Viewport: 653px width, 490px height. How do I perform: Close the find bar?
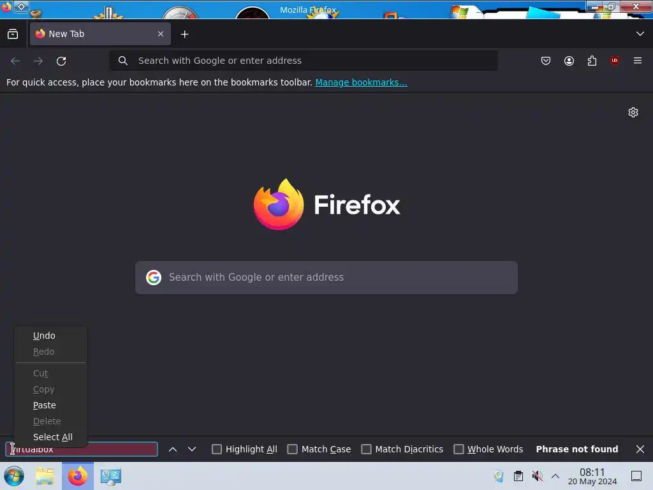[x=640, y=449]
